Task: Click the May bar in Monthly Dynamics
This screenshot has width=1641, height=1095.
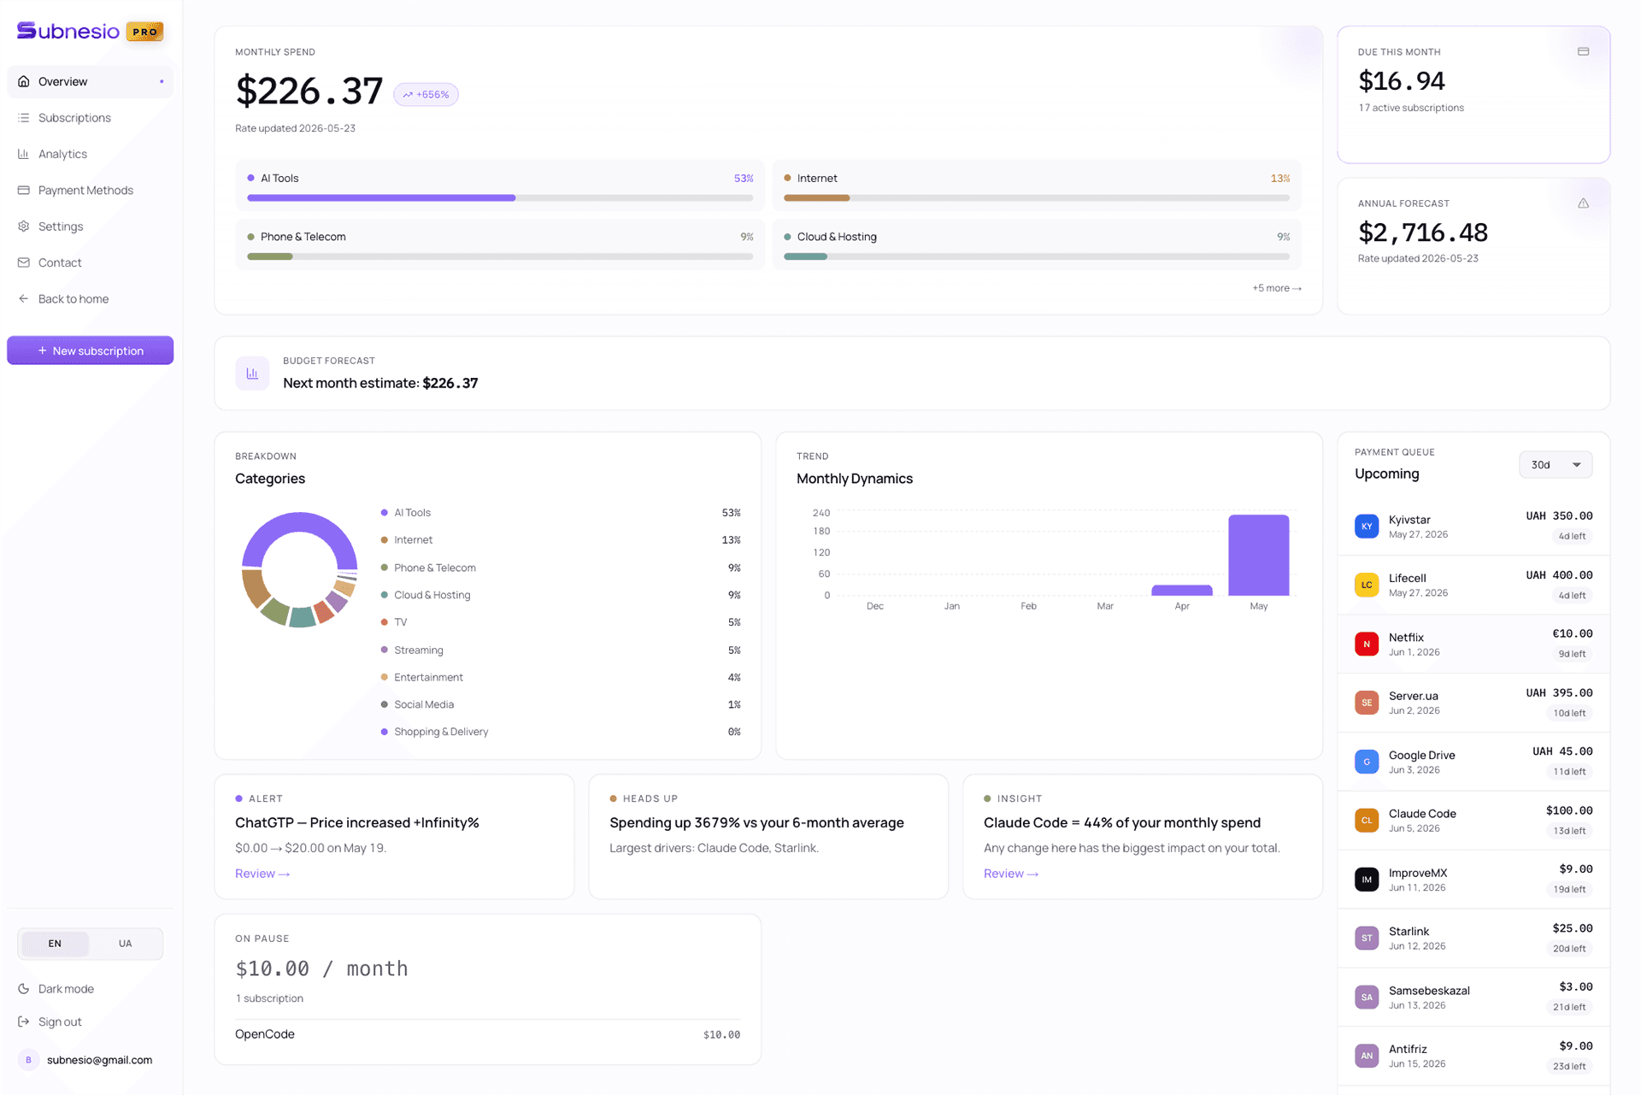Action: click(x=1258, y=555)
